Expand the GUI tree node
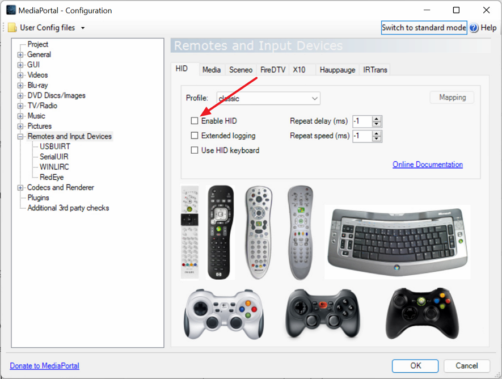The height and width of the screenshot is (379, 502). (x=20, y=65)
